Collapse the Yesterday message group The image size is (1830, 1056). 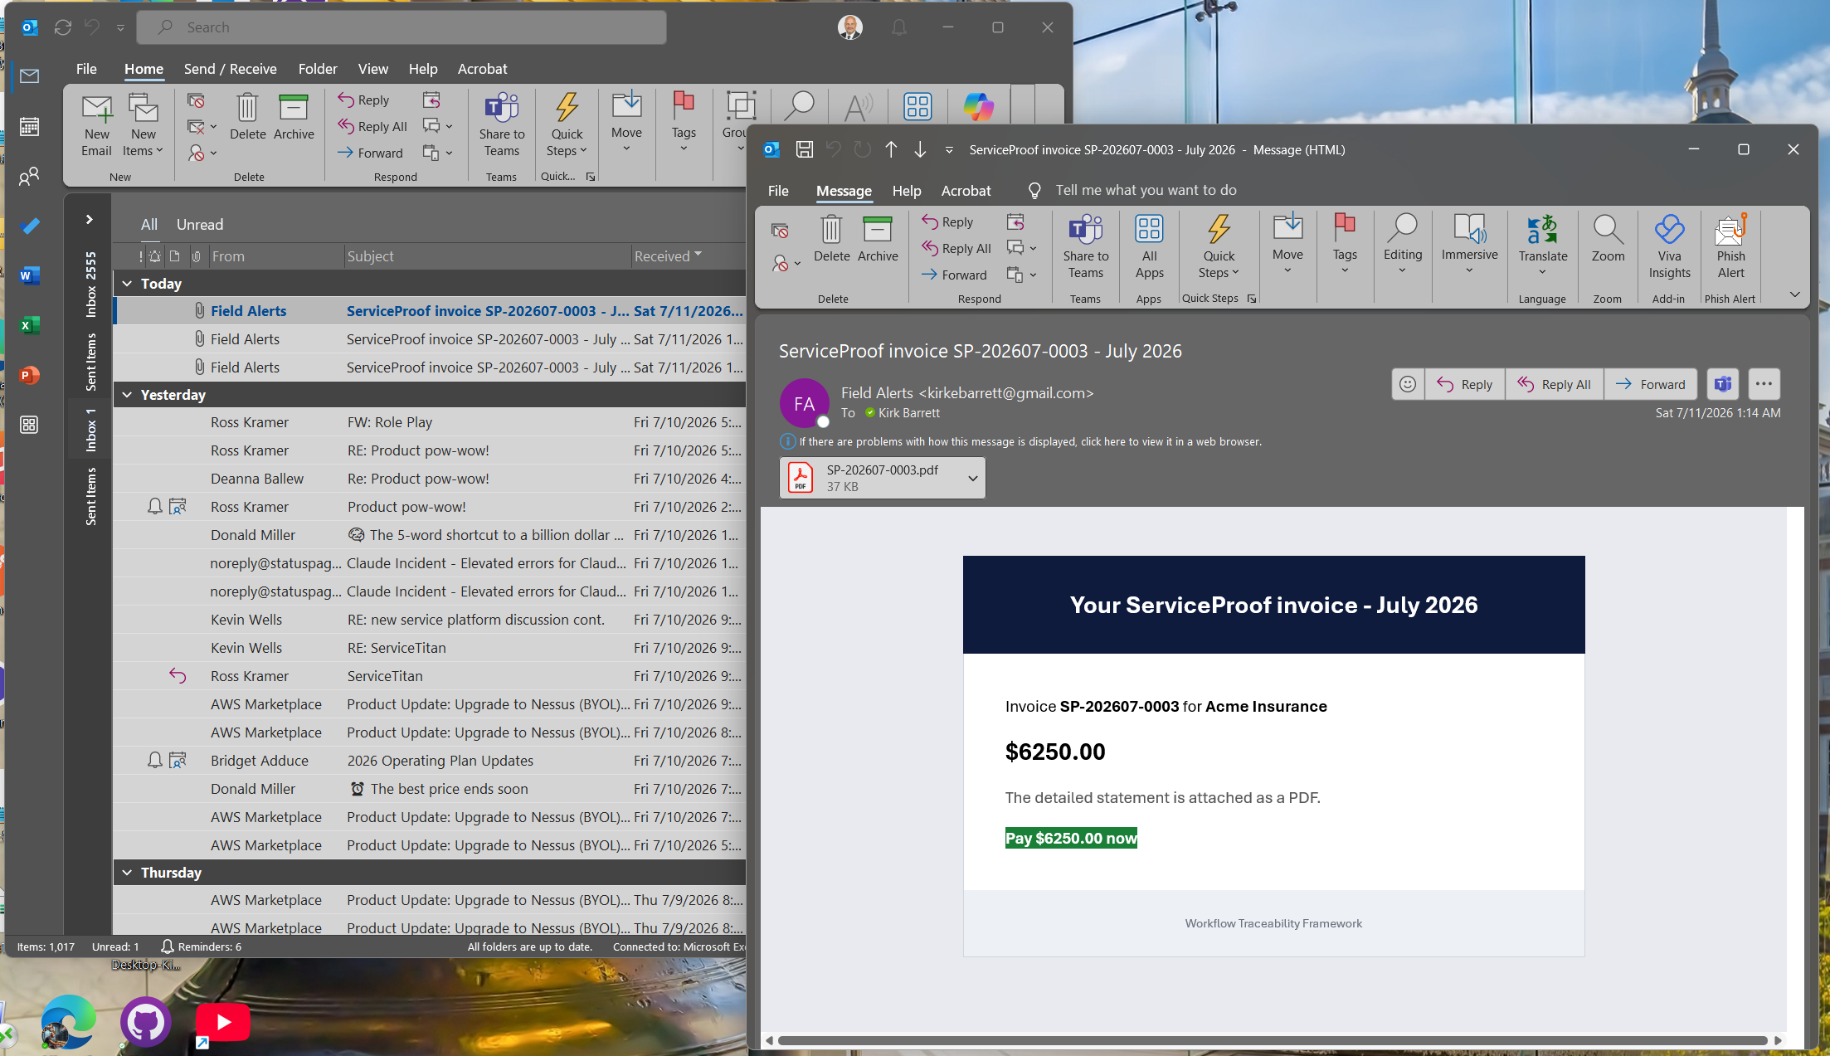point(127,395)
